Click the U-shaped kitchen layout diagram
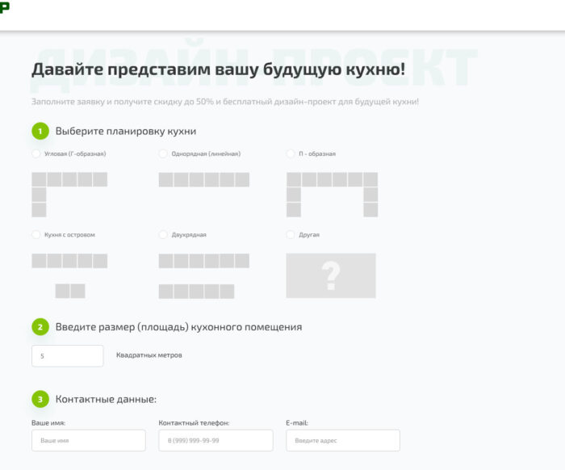The width and height of the screenshot is (565, 470). coord(332,194)
